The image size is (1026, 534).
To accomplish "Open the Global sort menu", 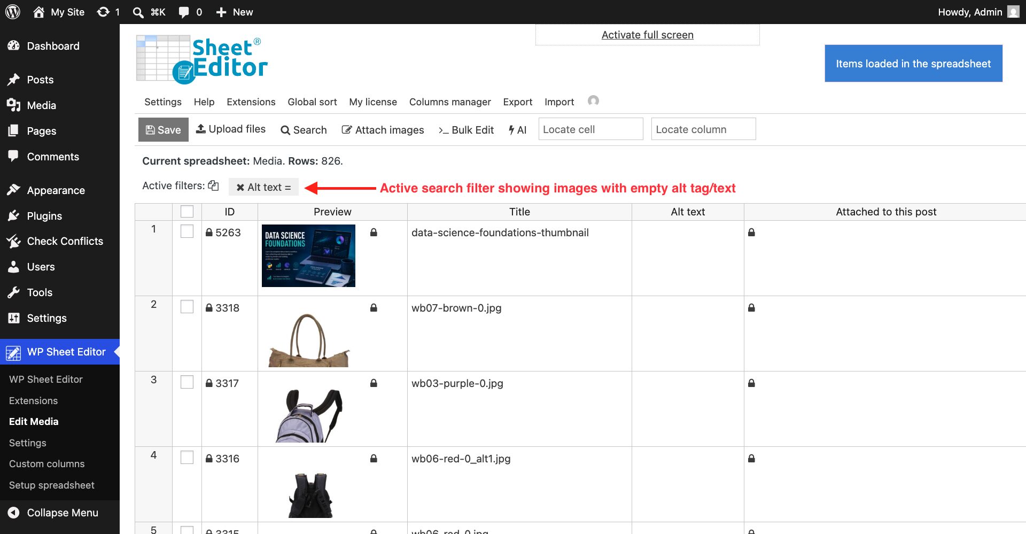I will click(x=312, y=102).
